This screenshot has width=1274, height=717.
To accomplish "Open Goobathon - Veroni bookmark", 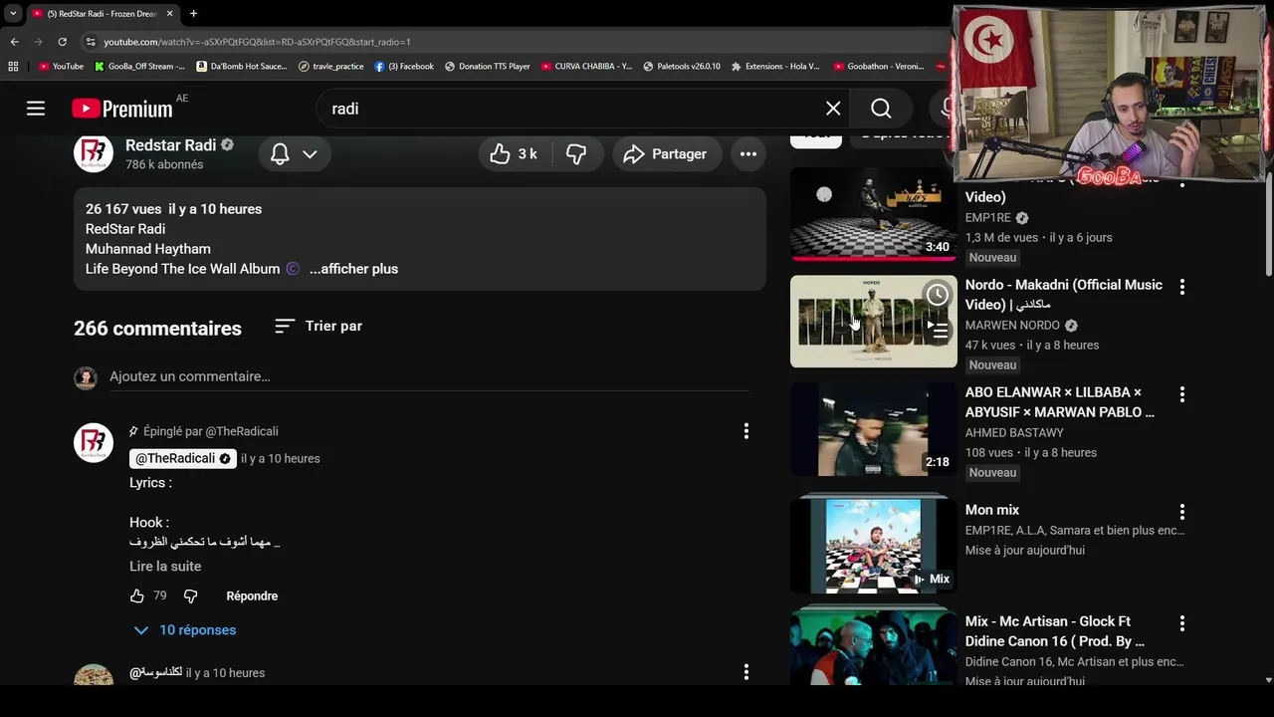I will click(x=878, y=67).
